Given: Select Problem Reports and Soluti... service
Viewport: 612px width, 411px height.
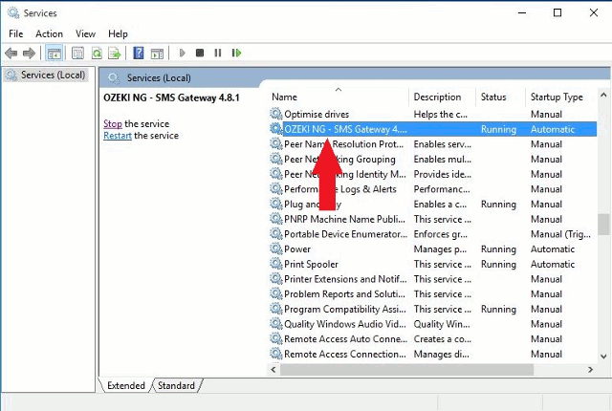Looking at the screenshot, I should point(432,294).
